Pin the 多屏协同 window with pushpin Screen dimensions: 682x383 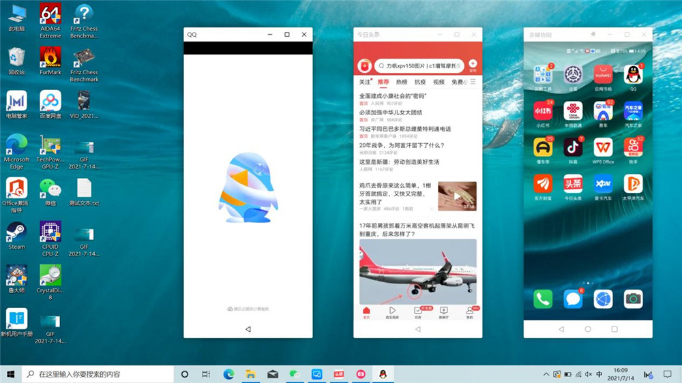coord(593,34)
